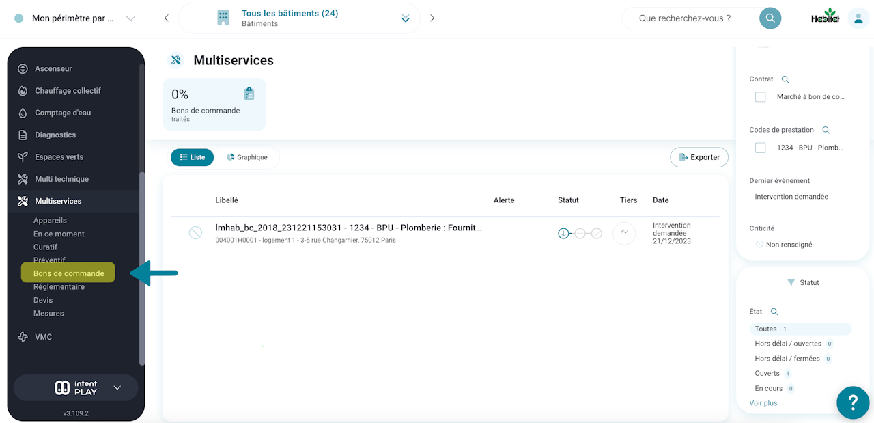
Task: Open the Appareils submenu item
Action: tap(50, 221)
